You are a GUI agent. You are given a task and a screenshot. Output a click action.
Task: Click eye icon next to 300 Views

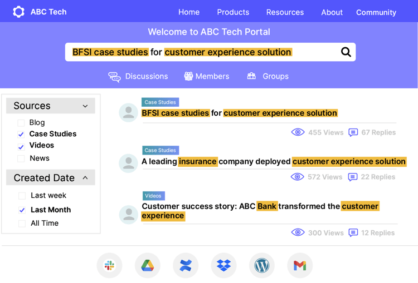pyautogui.click(x=298, y=232)
